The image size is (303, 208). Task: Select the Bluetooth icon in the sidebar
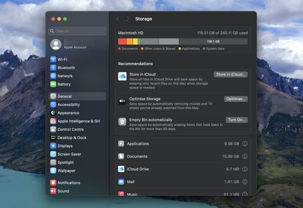[x=53, y=68]
